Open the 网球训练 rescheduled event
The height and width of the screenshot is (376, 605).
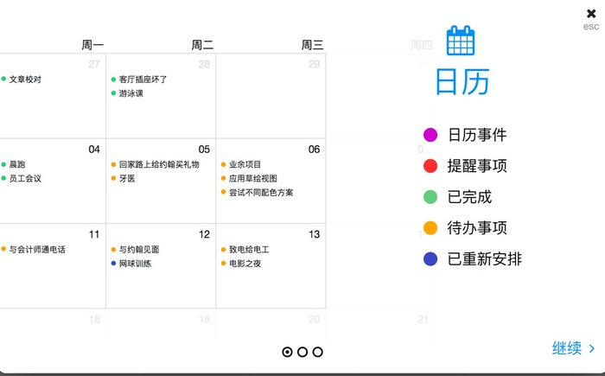[x=135, y=264]
